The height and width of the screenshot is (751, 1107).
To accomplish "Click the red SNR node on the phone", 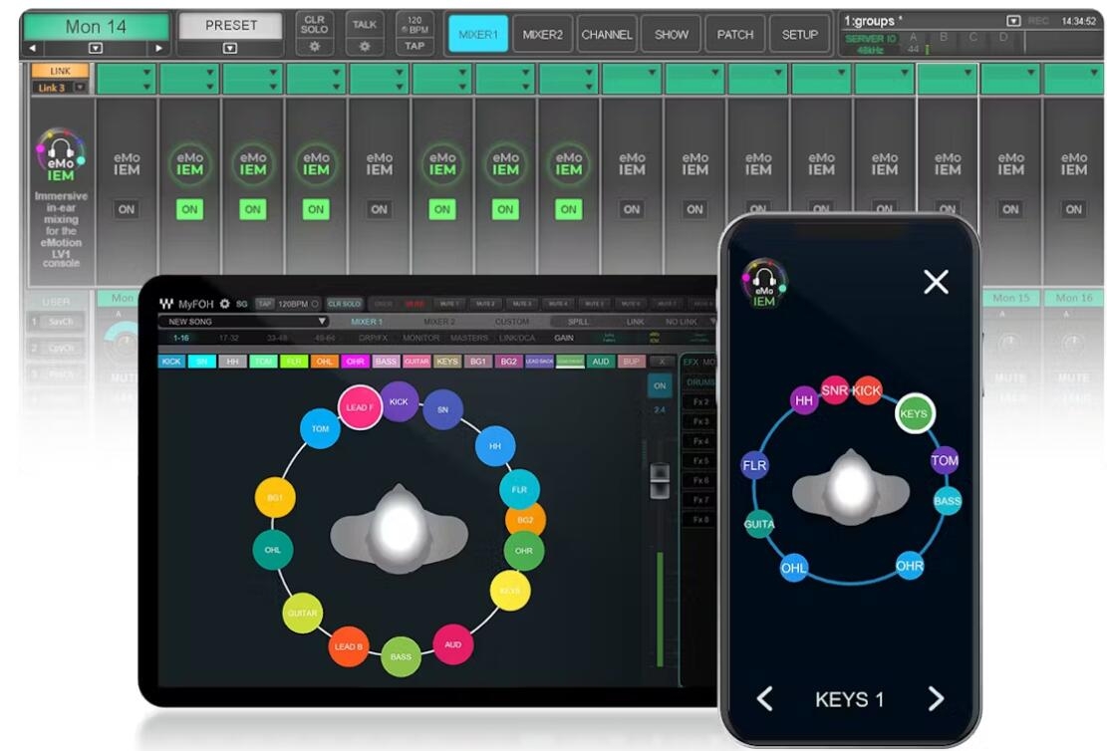I will point(834,390).
